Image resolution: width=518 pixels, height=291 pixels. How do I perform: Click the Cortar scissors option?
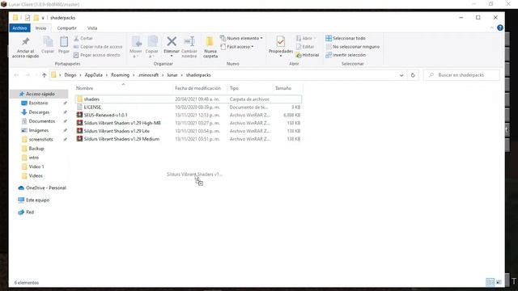coord(83,38)
